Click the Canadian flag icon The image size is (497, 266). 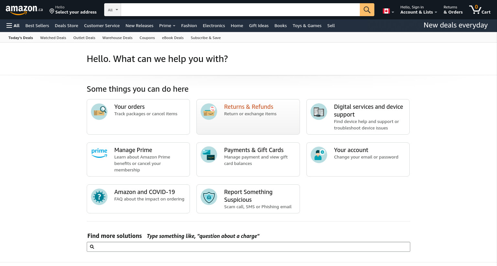(x=386, y=11)
